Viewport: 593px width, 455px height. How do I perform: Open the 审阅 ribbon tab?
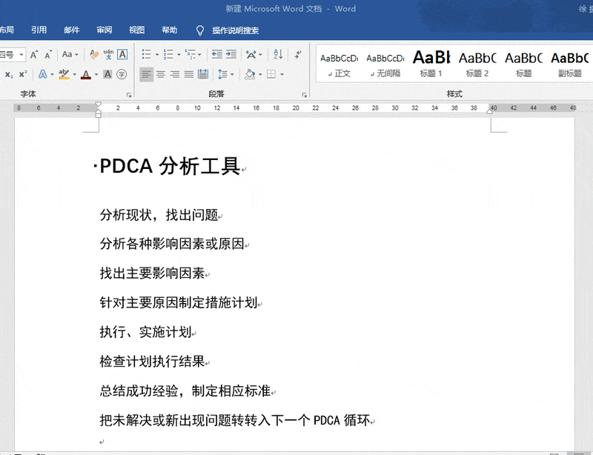click(x=104, y=30)
